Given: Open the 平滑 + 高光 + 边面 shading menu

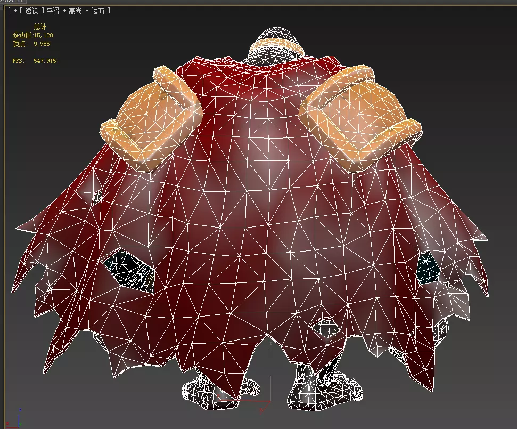Looking at the screenshot, I should pos(75,11).
